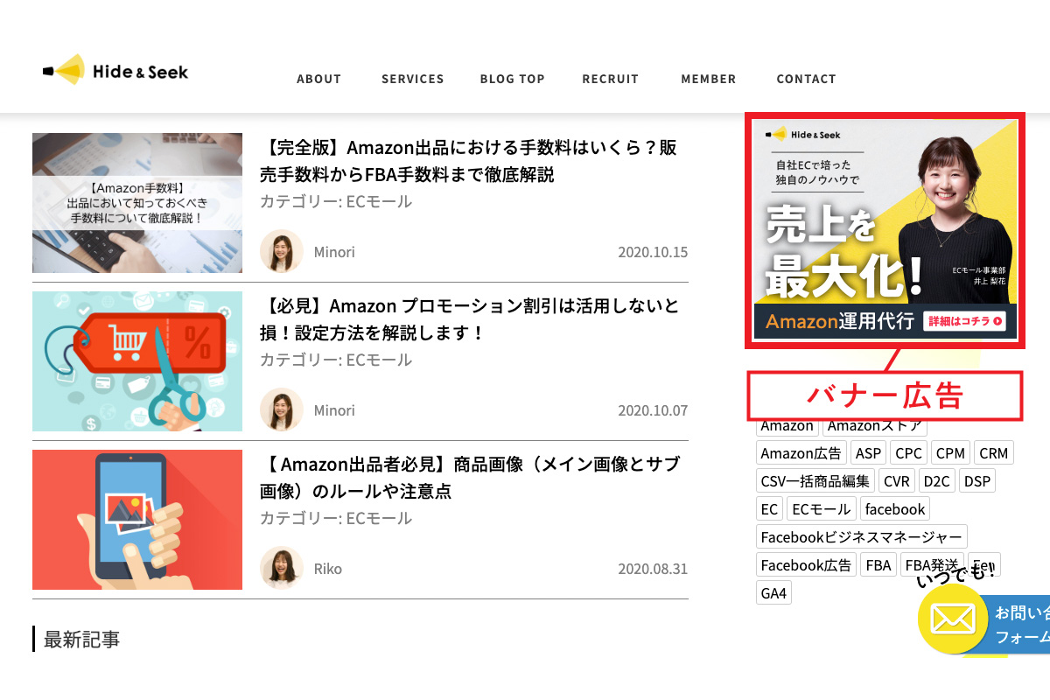Read the 【Amazon出品者必見】商品画像 article title
Screen dimensions: 1050x700
pyautogui.click(x=470, y=478)
